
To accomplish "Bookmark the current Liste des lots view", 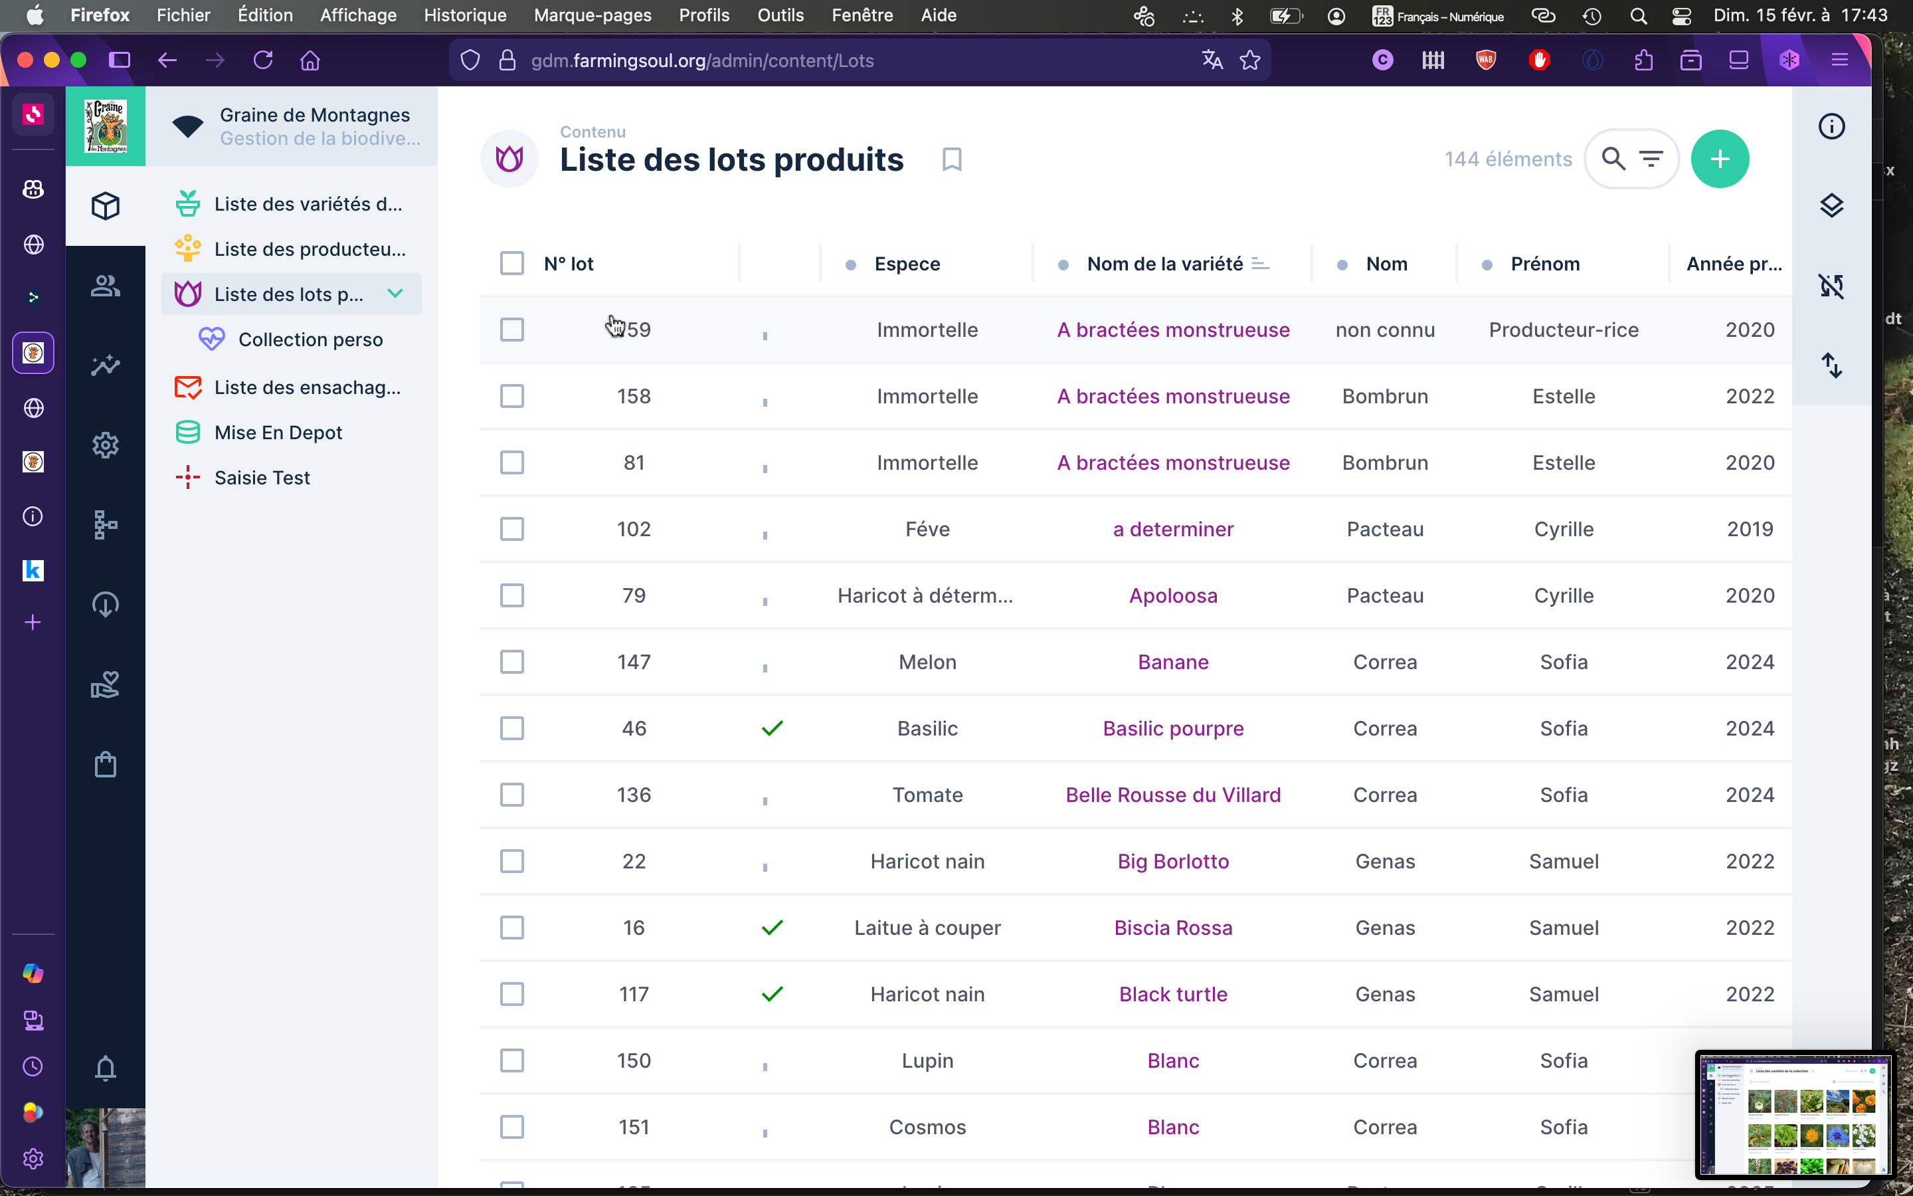I will [952, 159].
